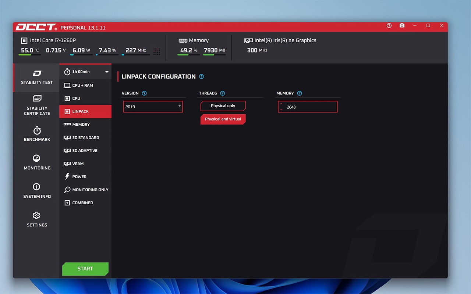Click the GPU icon next to 3D STANDARD

click(x=67, y=137)
